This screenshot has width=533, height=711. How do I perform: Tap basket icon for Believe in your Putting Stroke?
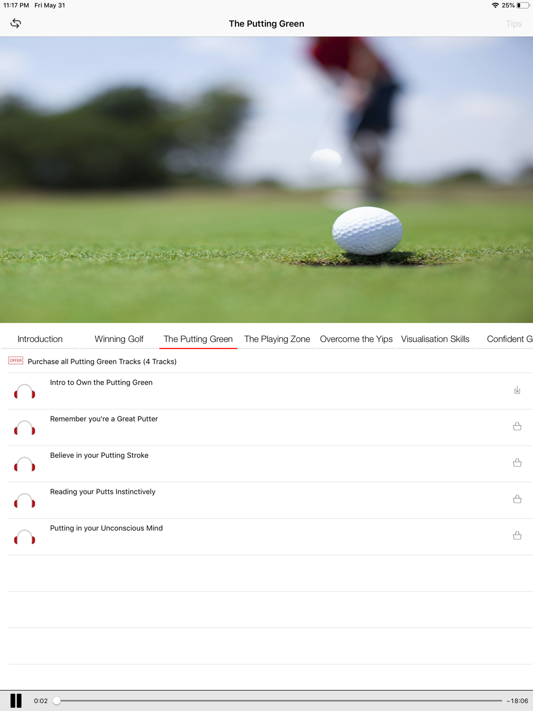(x=517, y=463)
